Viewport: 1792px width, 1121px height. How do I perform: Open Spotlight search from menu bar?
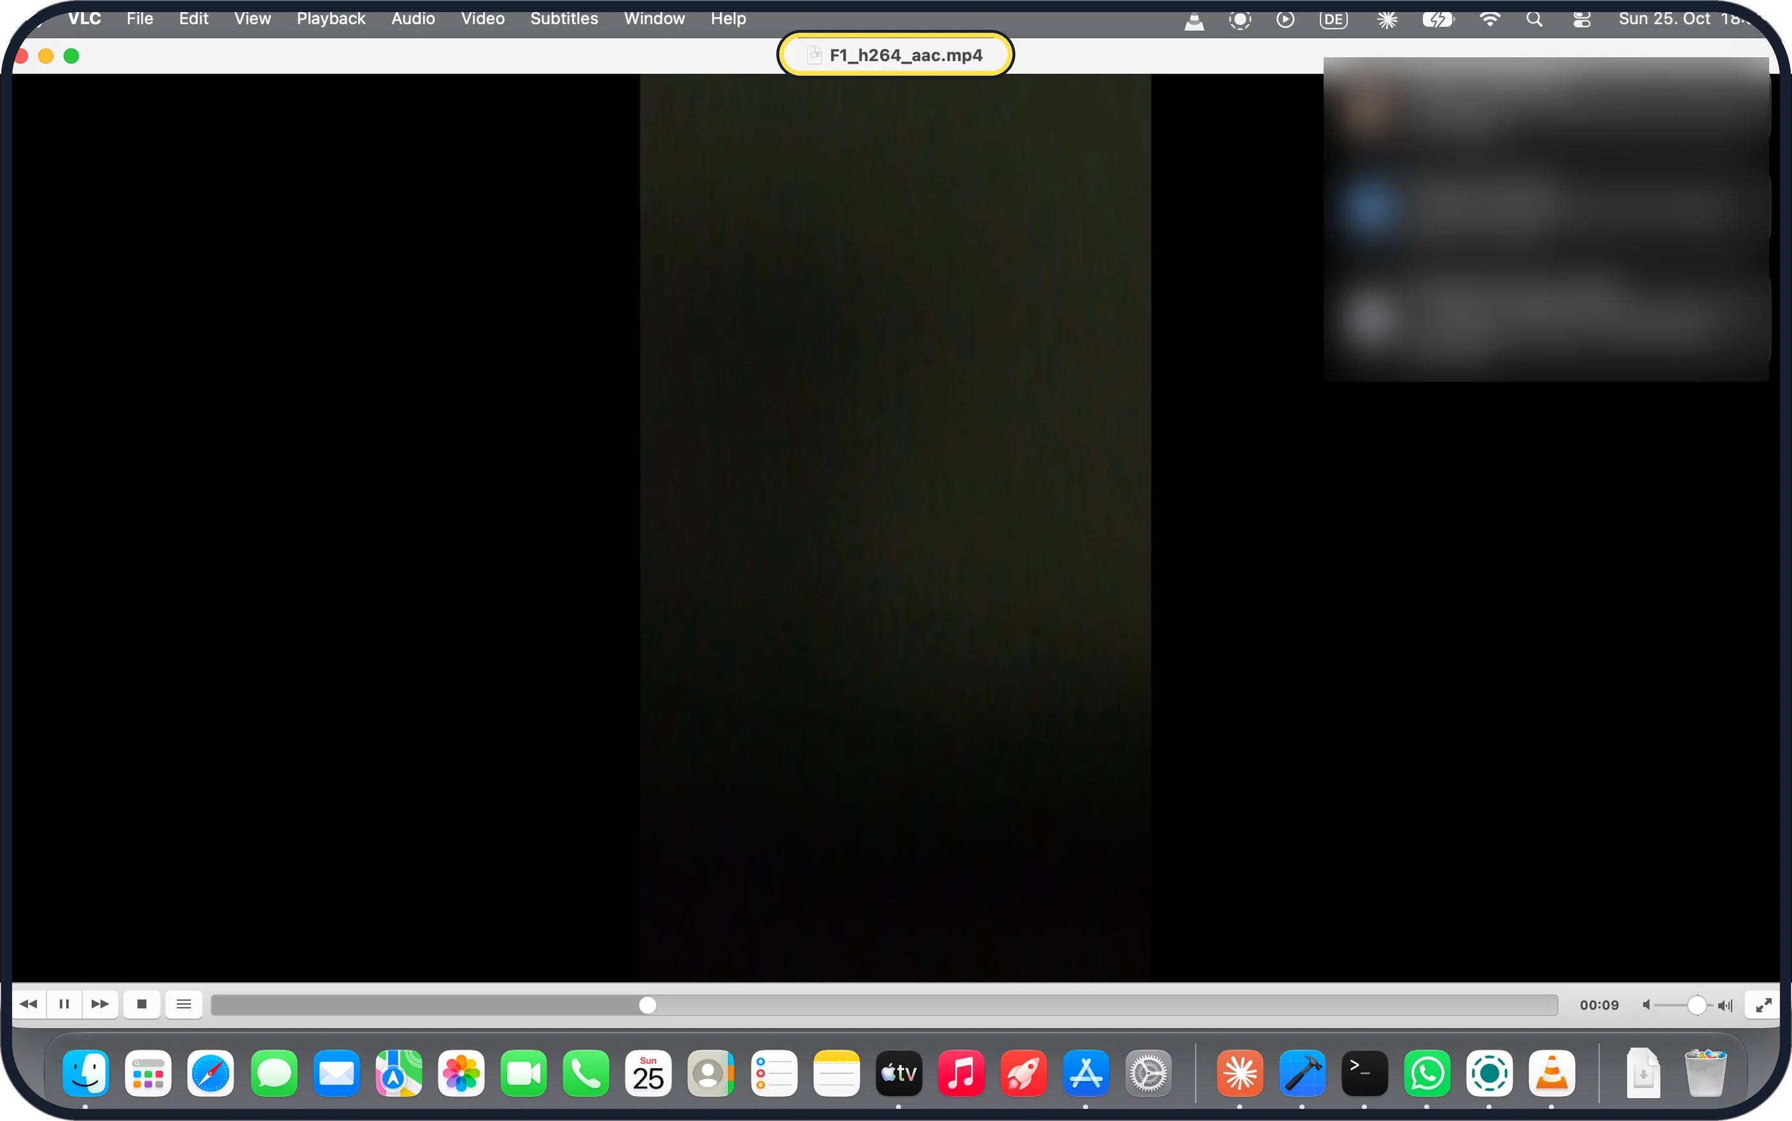coord(1535,20)
